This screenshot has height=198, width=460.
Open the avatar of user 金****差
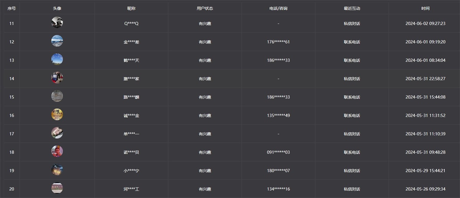tap(57, 41)
